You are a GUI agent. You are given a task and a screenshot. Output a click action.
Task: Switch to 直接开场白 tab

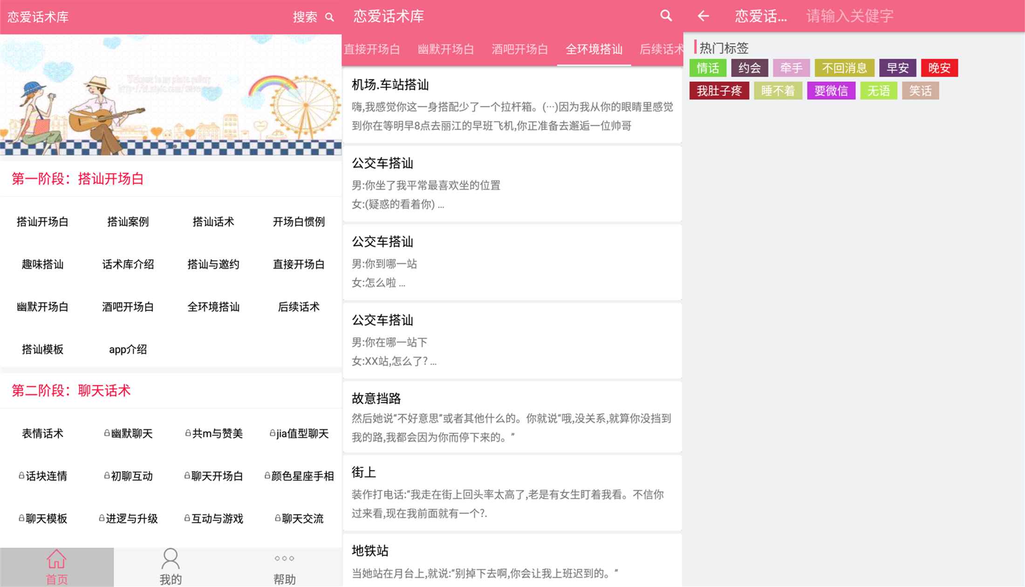coord(372,49)
